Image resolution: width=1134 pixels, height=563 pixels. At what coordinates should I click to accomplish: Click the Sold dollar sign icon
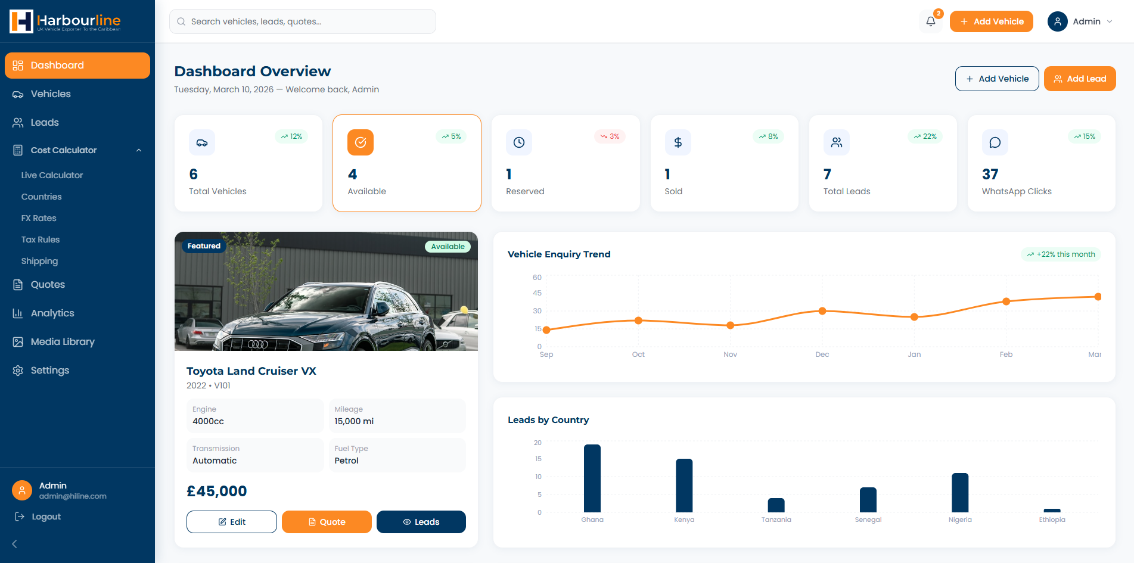tap(678, 142)
